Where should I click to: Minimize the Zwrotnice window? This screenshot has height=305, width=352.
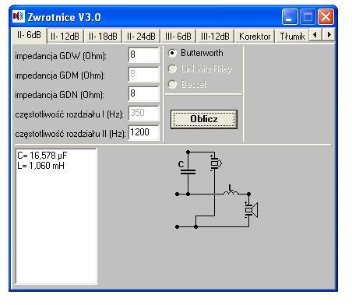pyautogui.click(x=290, y=17)
